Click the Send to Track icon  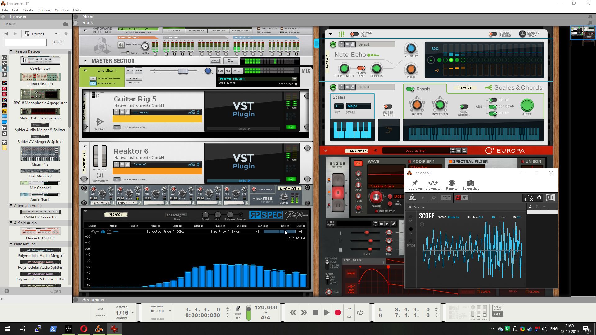[x=522, y=34]
